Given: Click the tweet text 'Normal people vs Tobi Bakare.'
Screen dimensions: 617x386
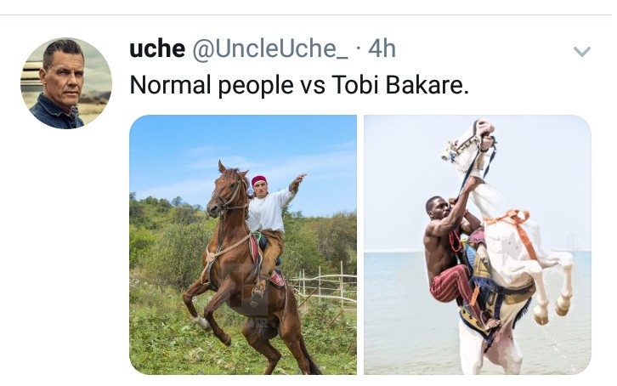Looking at the screenshot, I should pyautogui.click(x=299, y=85).
